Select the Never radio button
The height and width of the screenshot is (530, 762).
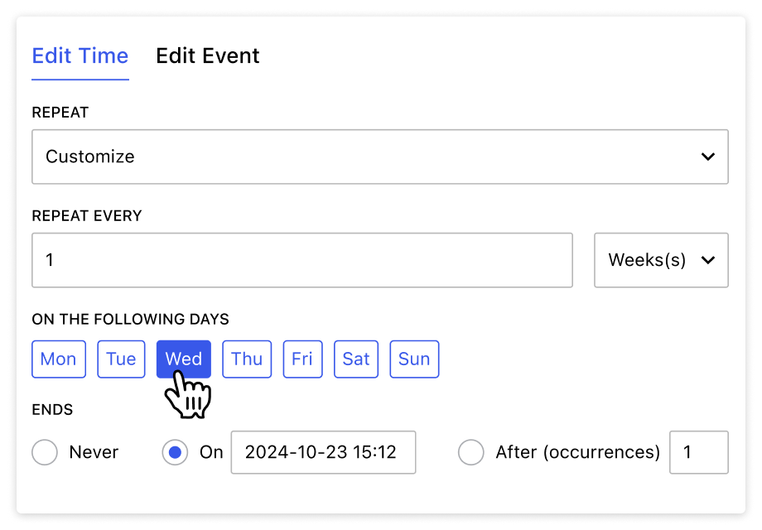tap(44, 452)
